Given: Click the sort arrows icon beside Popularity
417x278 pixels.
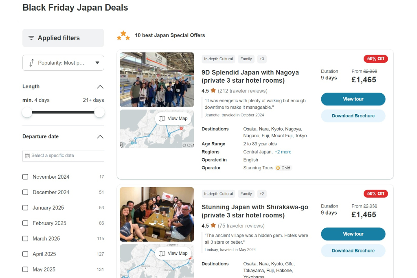Looking at the screenshot, I should click(31, 63).
